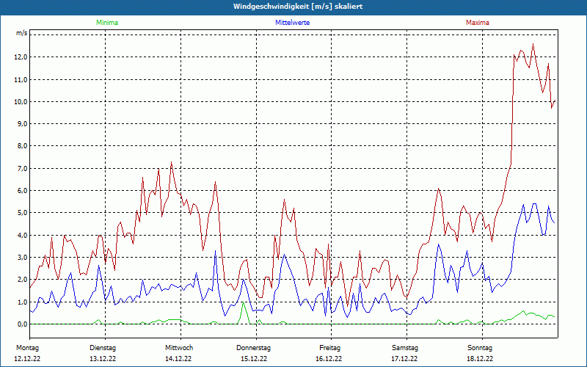Click the 13.12.22 date label
Screen dimensions: 587x367
pyautogui.click(x=103, y=359)
